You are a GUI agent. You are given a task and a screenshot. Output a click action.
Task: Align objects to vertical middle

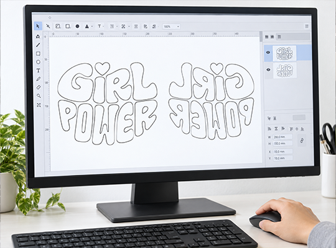coord(297,129)
